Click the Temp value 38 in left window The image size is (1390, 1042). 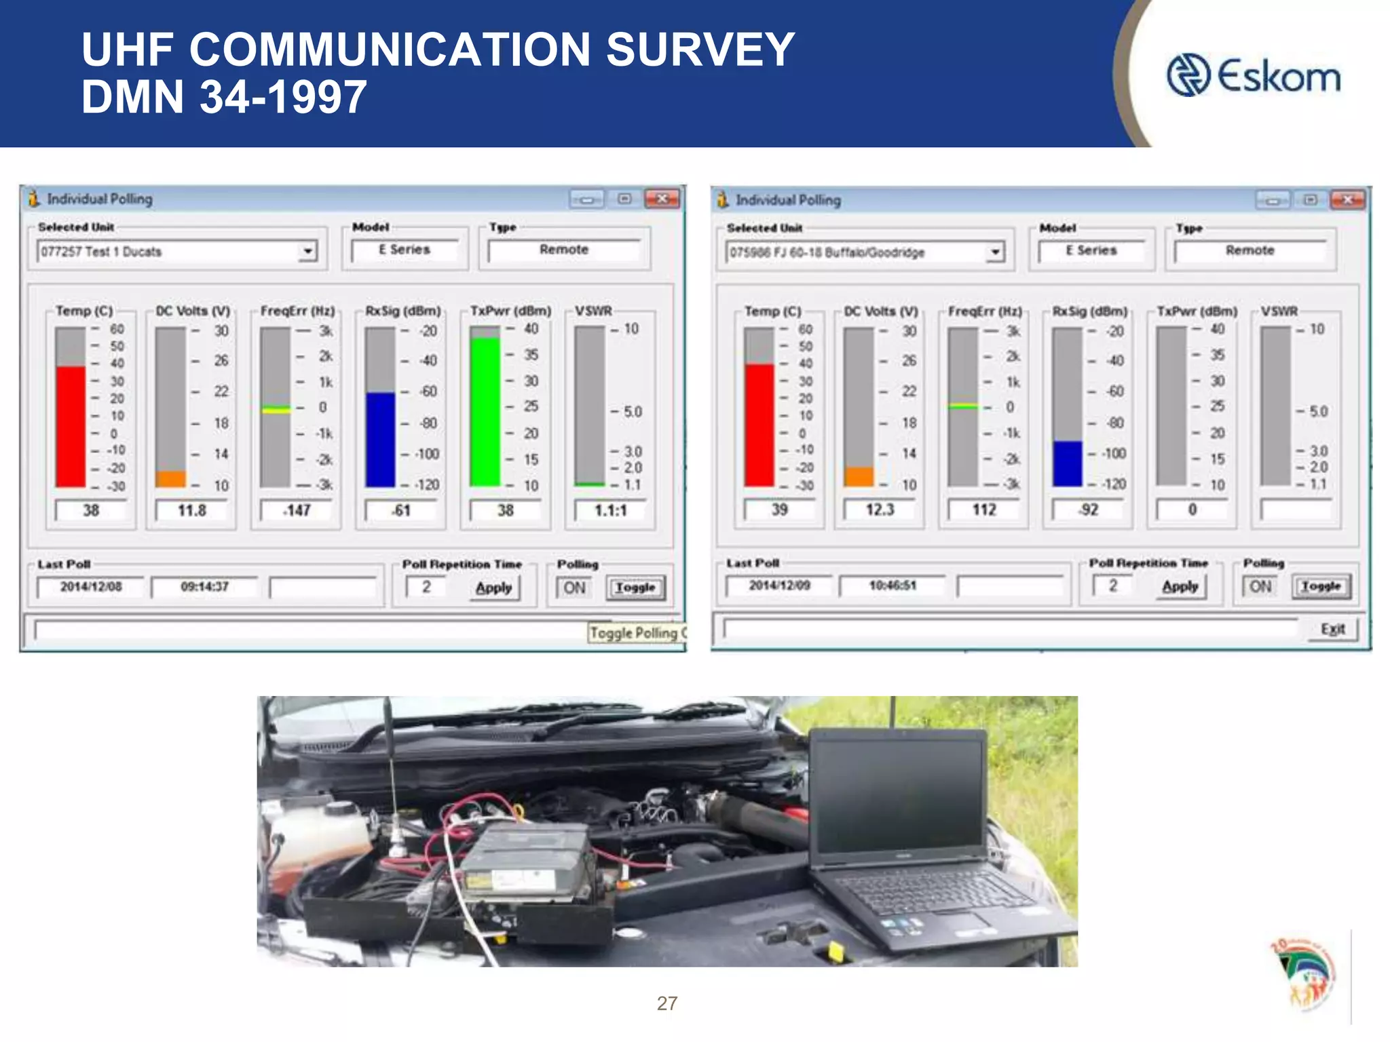click(91, 510)
